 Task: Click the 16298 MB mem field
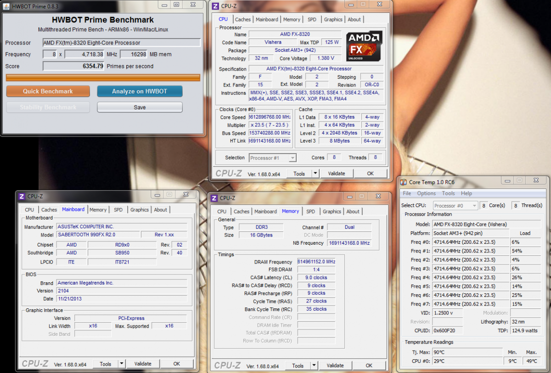[x=133, y=54]
